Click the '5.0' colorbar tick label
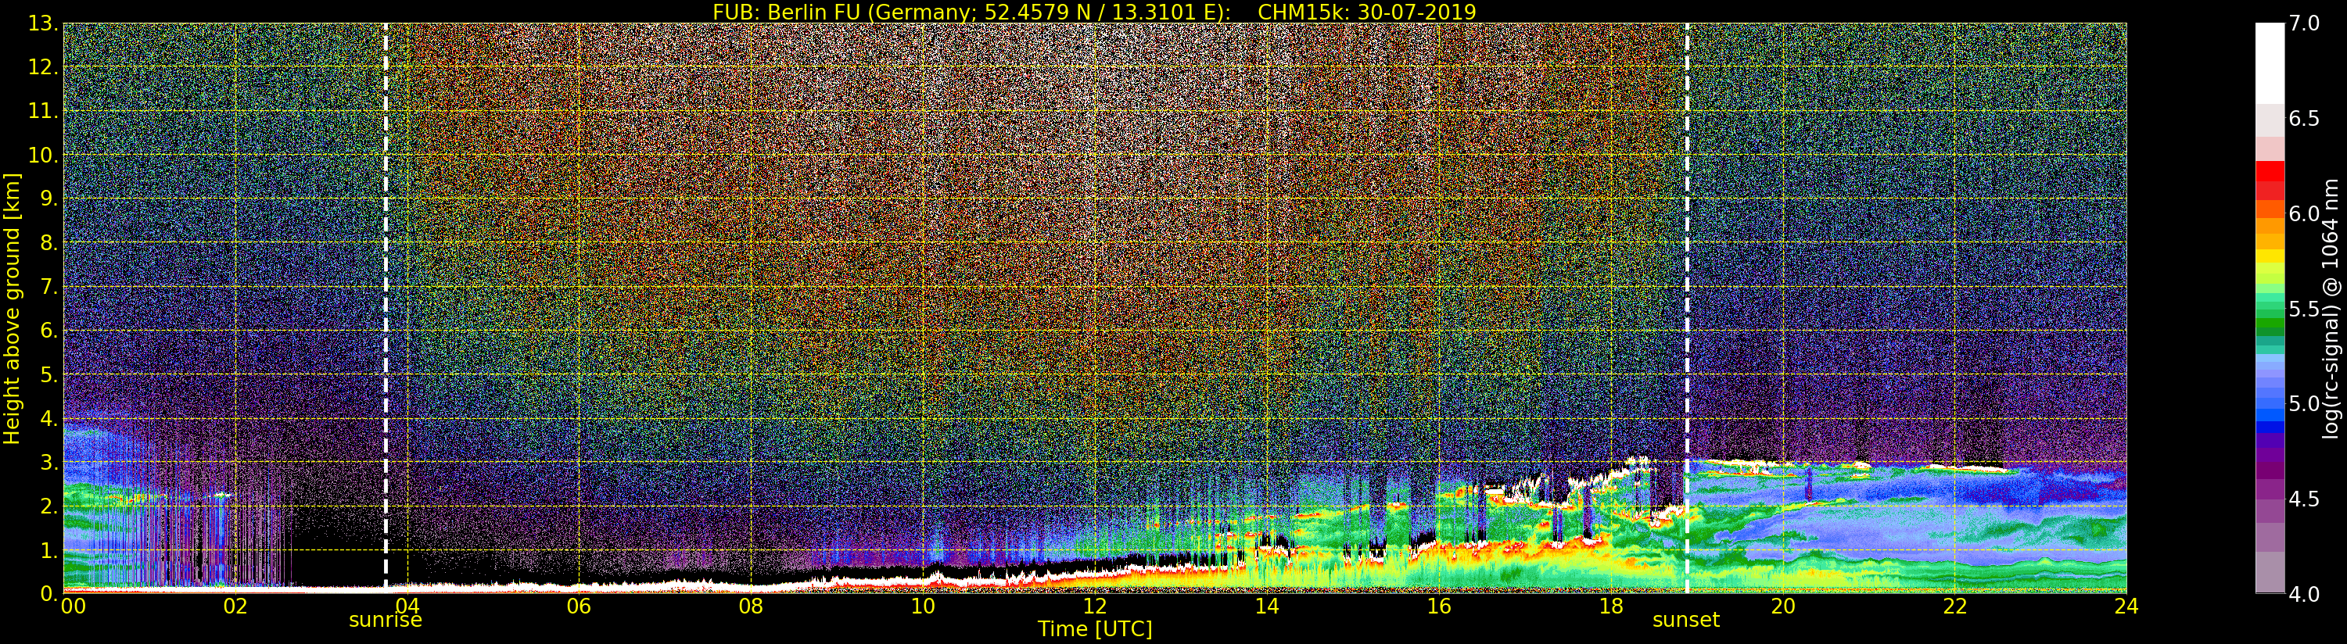This screenshot has width=2347, height=644. click(2304, 403)
